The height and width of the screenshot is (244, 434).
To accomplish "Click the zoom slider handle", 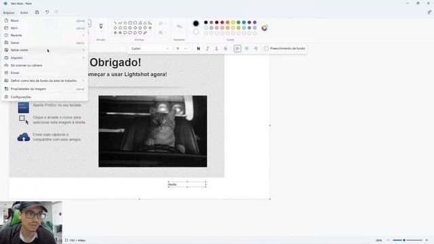I will [404, 240].
